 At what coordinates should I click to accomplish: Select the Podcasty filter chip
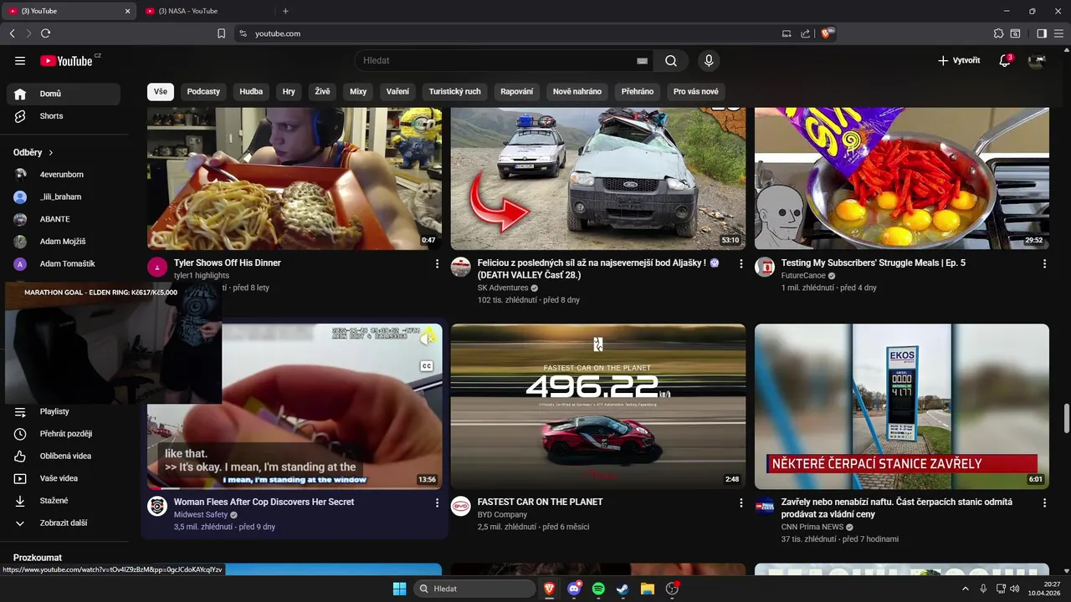[203, 92]
